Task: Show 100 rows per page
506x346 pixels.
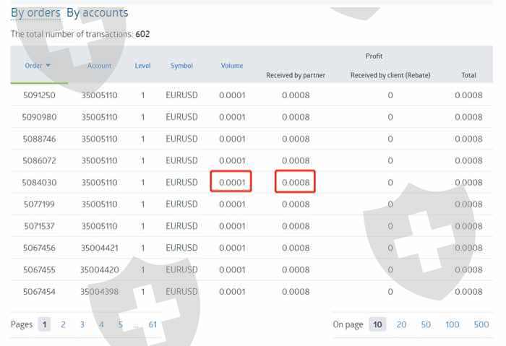Action: [x=452, y=324]
